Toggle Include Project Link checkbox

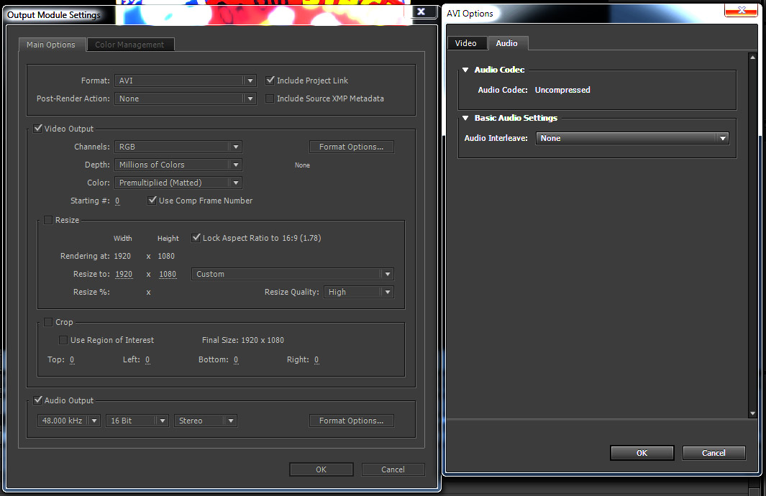(270, 80)
